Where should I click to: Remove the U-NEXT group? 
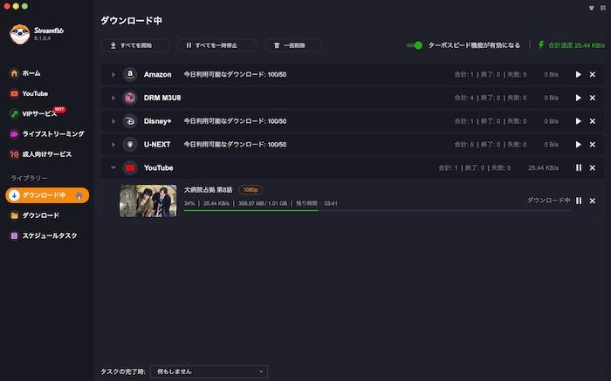tap(593, 145)
